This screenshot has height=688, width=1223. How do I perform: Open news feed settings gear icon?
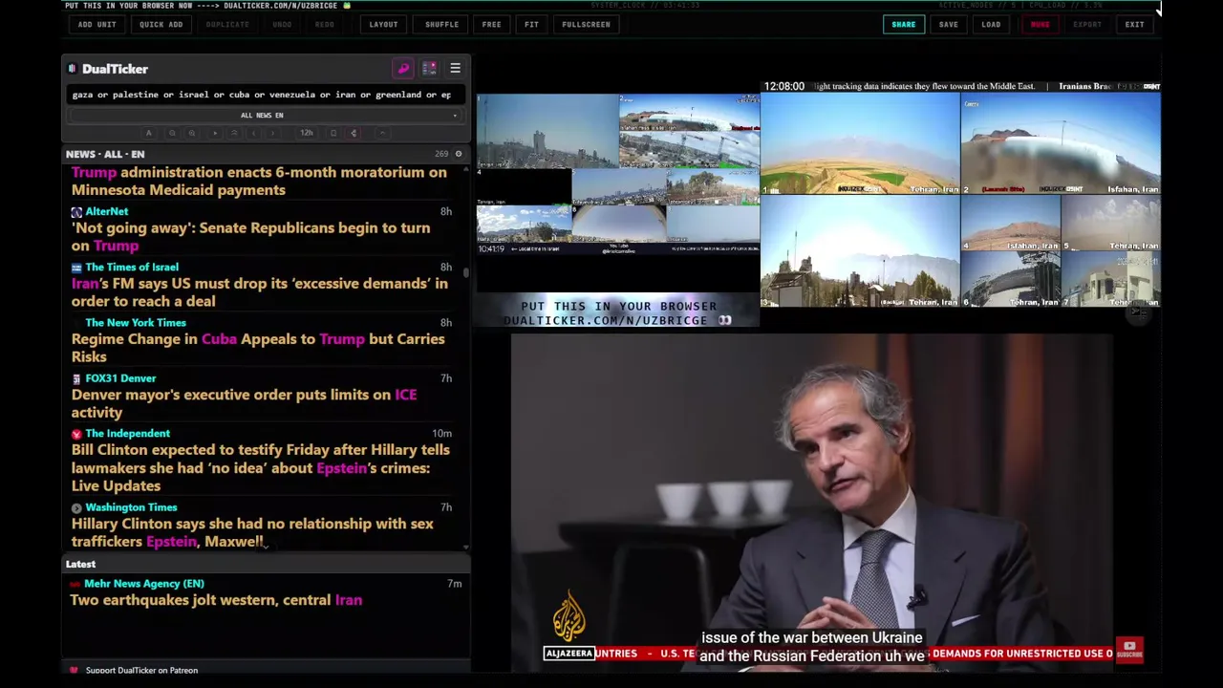point(459,154)
